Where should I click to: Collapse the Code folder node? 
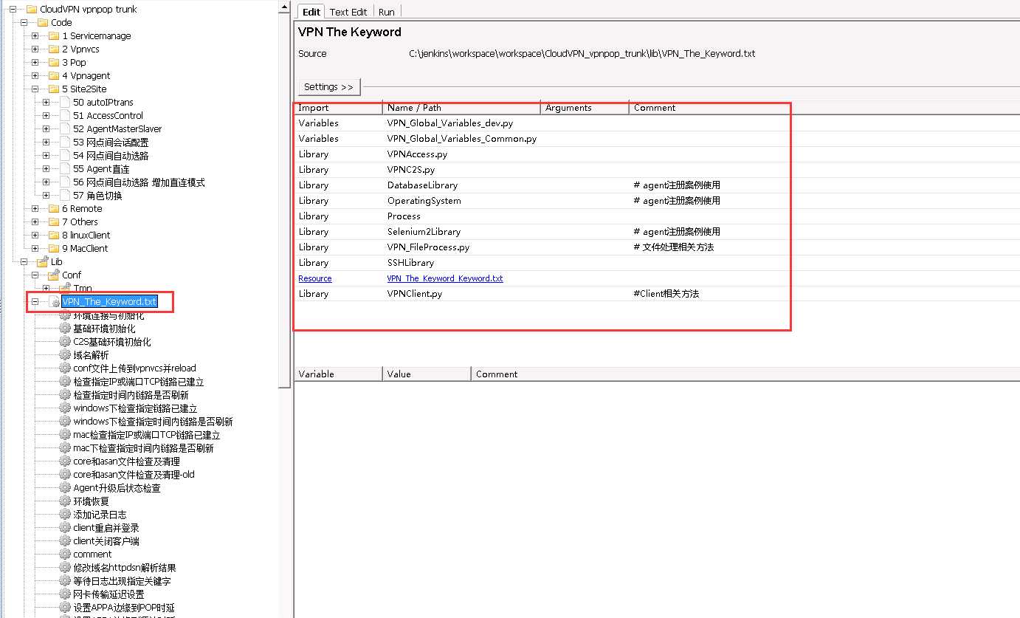pyautogui.click(x=24, y=23)
